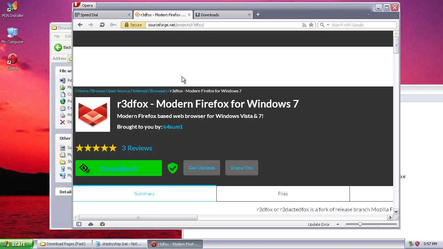Open a new tab with plus button
443x249 pixels.
tap(258, 15)
